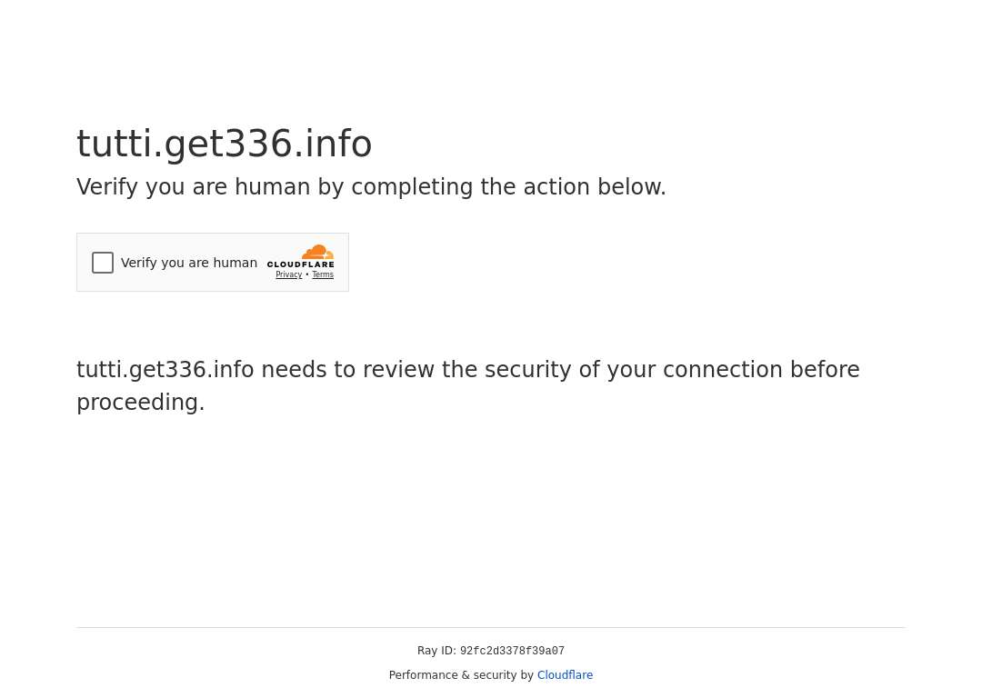Screen dimensions: 982x698
Task: Click the CLOUDFLARE wordmark in the widget
Action: [301, 264]
